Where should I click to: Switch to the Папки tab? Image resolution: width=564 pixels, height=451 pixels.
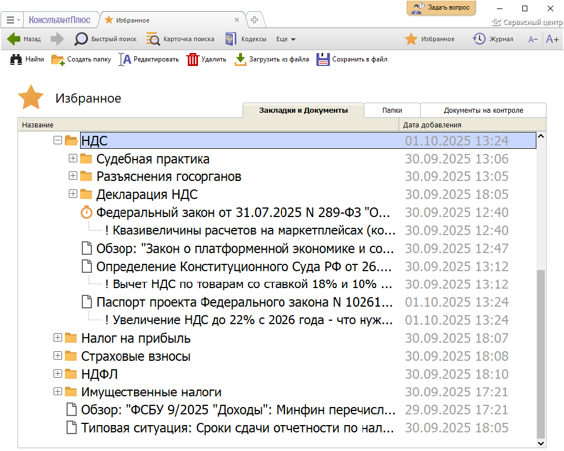click(392, 110)
